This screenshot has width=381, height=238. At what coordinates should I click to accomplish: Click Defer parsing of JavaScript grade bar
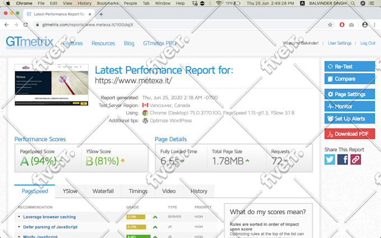[x=138, y=227]
